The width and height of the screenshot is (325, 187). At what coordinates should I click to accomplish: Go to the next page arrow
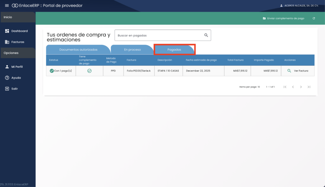(x=301, y=87)
